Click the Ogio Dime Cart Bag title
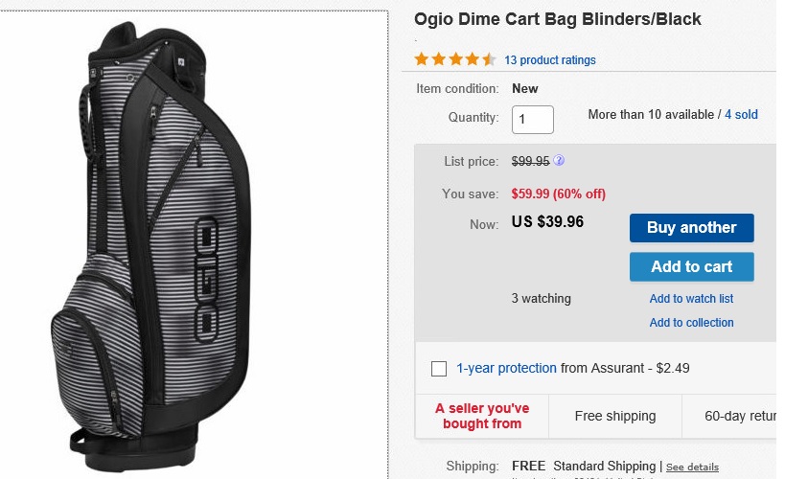This screenshot has width=785, height=479. (x=557, y=19)
